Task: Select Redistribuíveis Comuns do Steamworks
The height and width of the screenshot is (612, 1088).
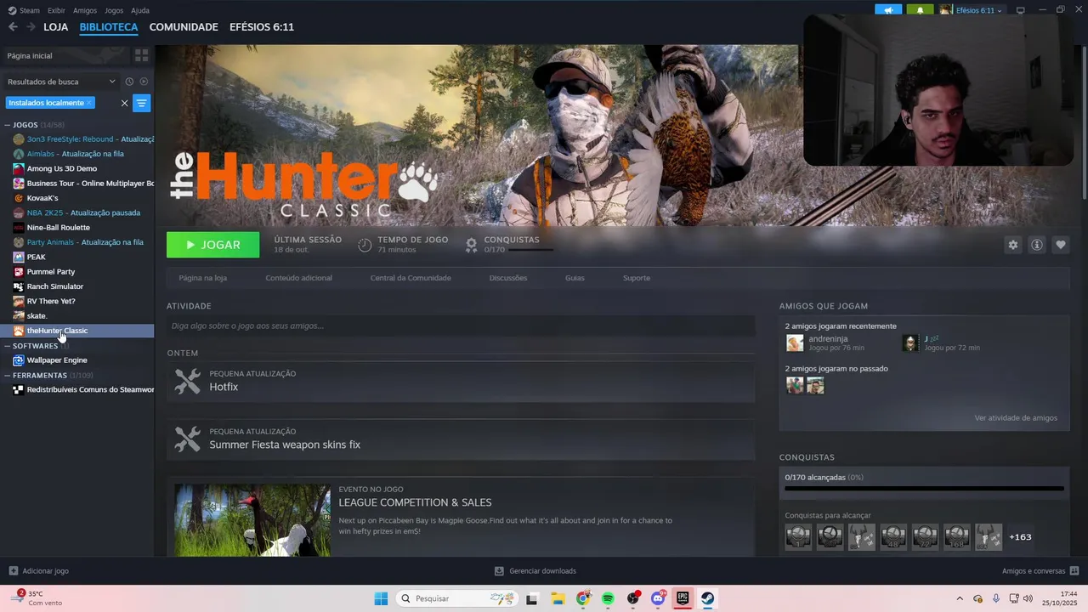Action: 82,389
